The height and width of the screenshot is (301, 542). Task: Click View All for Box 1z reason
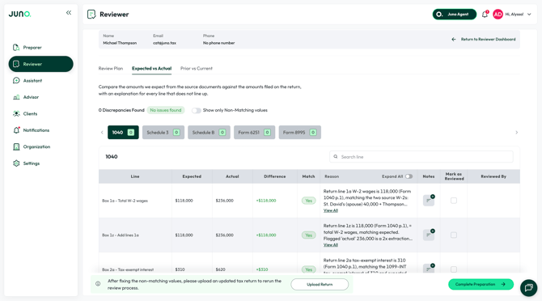point(330,244)
